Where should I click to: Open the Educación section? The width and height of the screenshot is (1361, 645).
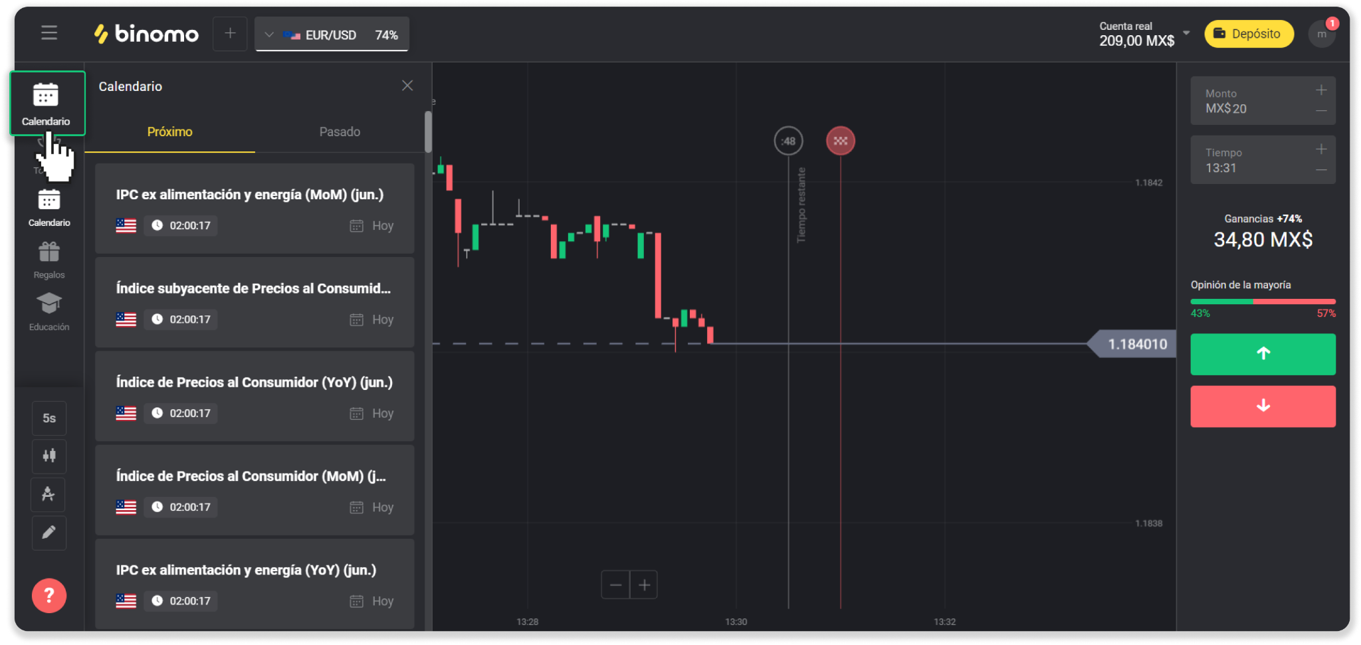49,312
